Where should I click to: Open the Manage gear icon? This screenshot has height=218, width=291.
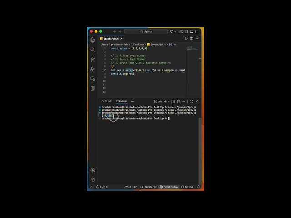[x=93, y=180]
